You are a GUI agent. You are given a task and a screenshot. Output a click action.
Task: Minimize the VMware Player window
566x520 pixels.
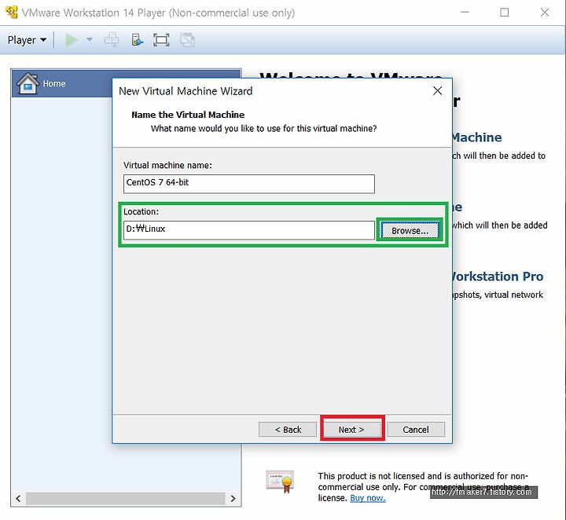(465, 13)
